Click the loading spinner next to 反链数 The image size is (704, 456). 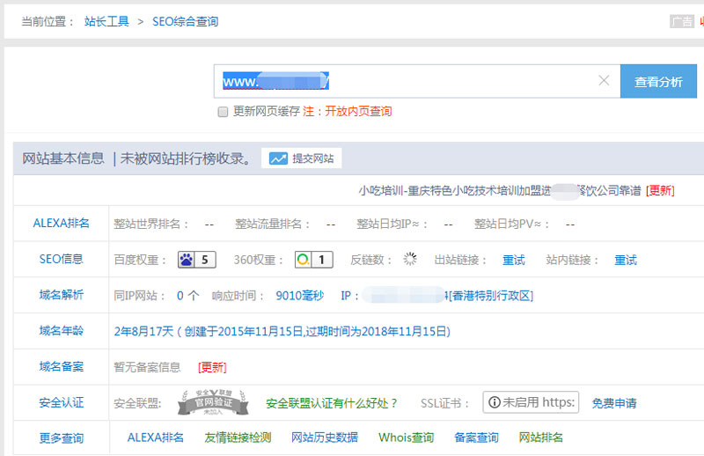pos(409,259)
